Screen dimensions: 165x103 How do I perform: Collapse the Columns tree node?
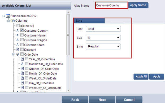(x=8, y=21)
